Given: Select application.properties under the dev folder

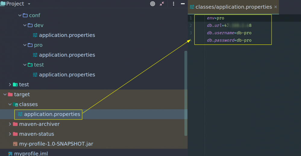Looking at the screenshot, I should [67, 35].
